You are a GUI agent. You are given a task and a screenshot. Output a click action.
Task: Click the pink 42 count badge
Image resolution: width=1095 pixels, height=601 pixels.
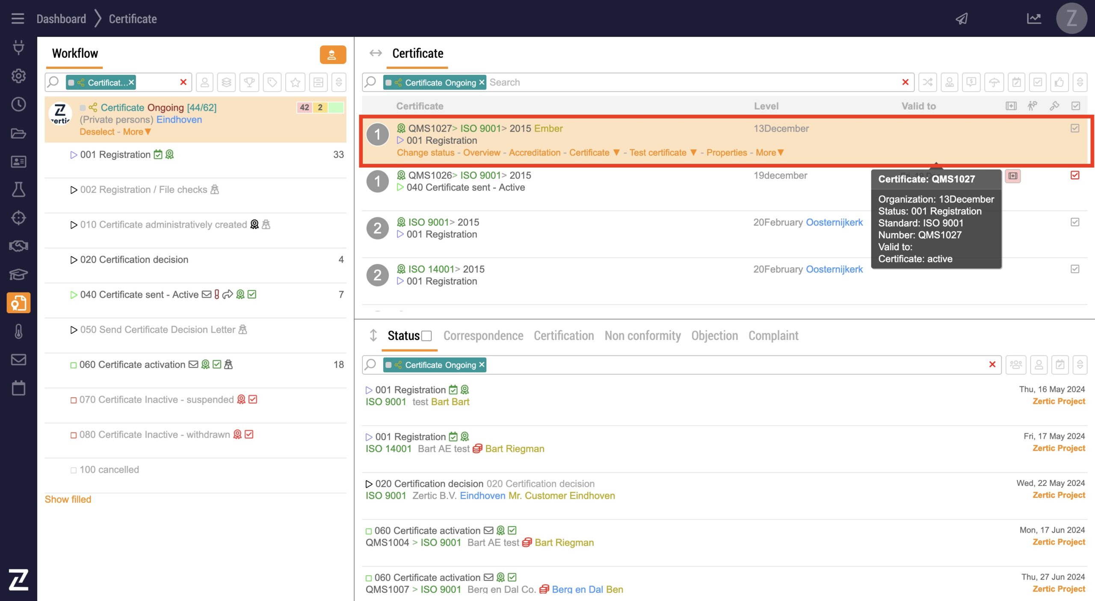click(304, 107)
